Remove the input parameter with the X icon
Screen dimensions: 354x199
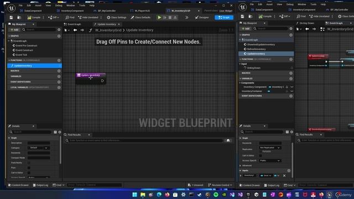coord(284,176)
